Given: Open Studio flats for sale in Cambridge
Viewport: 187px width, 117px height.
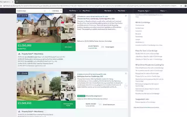Looking at the screenshot, I should tap(147, 54).
